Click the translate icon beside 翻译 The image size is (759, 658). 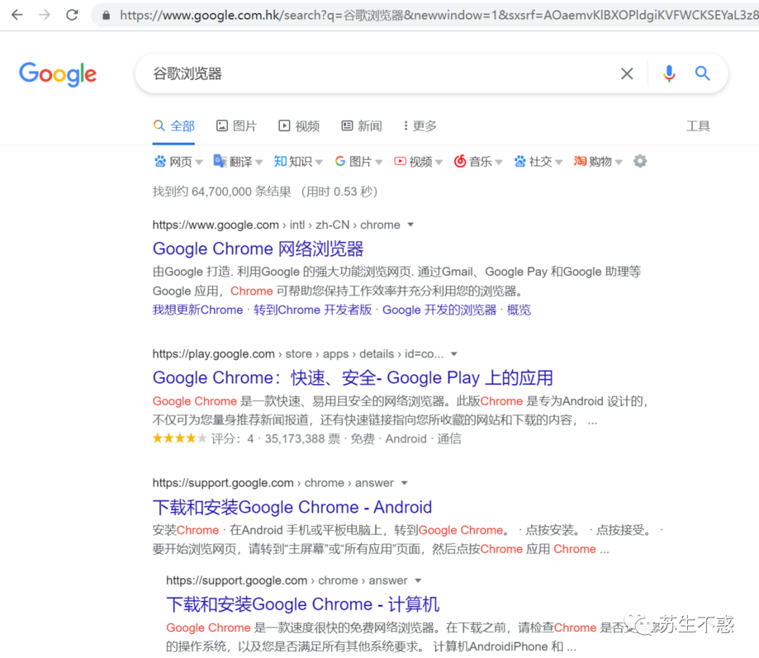point(220,161)
